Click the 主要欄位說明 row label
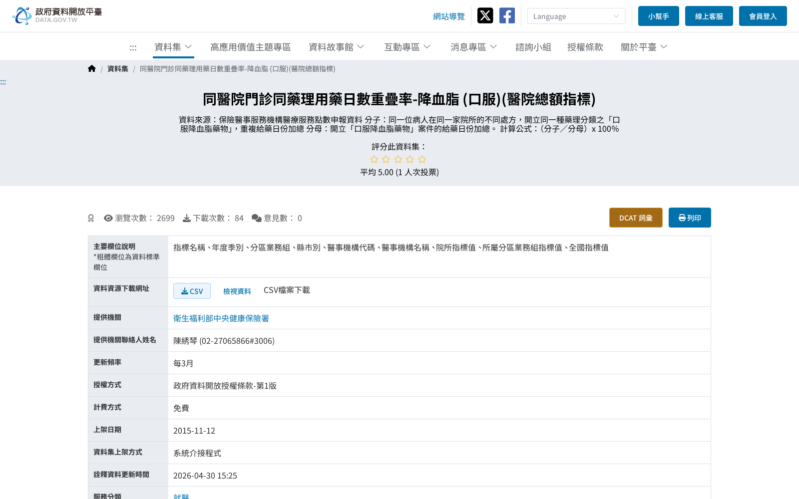The width and height of the screenshot is (799, 499). click(114, 247)
